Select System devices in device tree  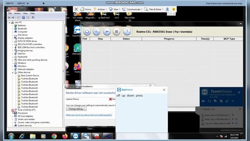click(25, 125)
